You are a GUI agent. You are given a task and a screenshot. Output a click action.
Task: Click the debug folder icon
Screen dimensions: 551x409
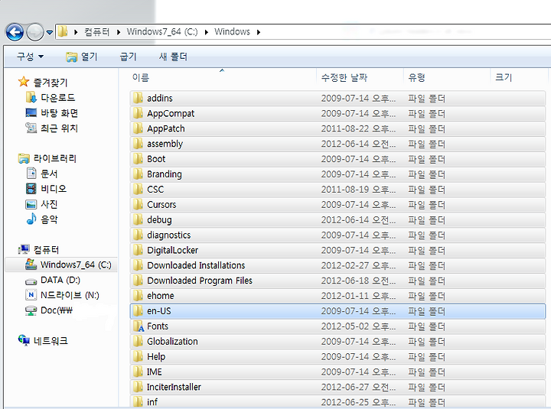(138, 219)
